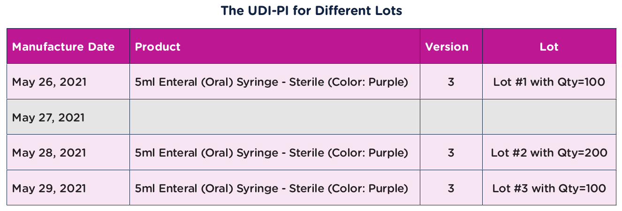Select the 'Version' column header
The width and height of the screenshot is (622, 211).
[x=447, y=47]
